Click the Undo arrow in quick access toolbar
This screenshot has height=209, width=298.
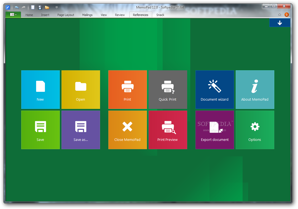(x=17, y=7)
